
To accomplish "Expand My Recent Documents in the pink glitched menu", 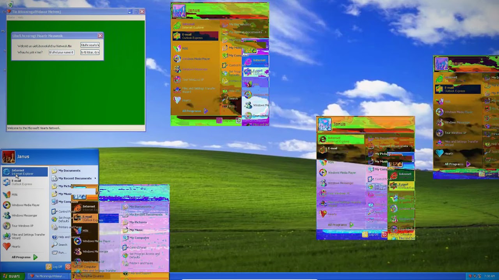I will coord(145,214).
